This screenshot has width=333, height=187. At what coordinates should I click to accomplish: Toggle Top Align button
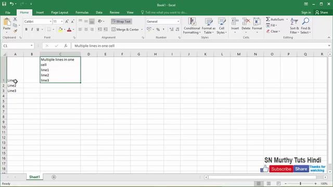(80, 21)
